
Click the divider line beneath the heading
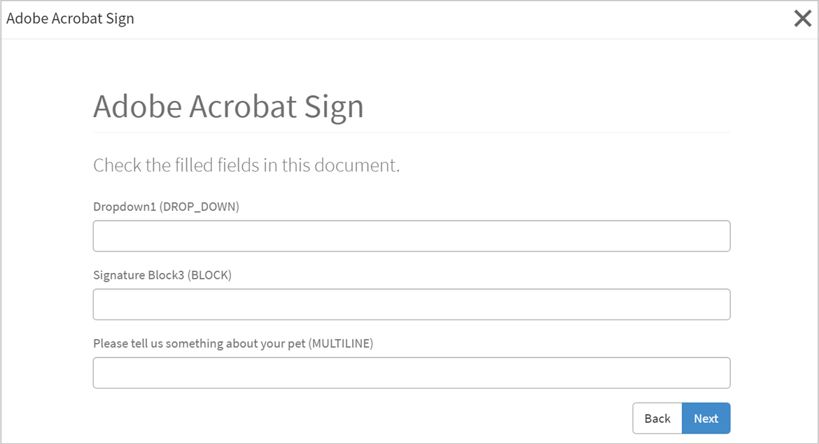(411, 132)
